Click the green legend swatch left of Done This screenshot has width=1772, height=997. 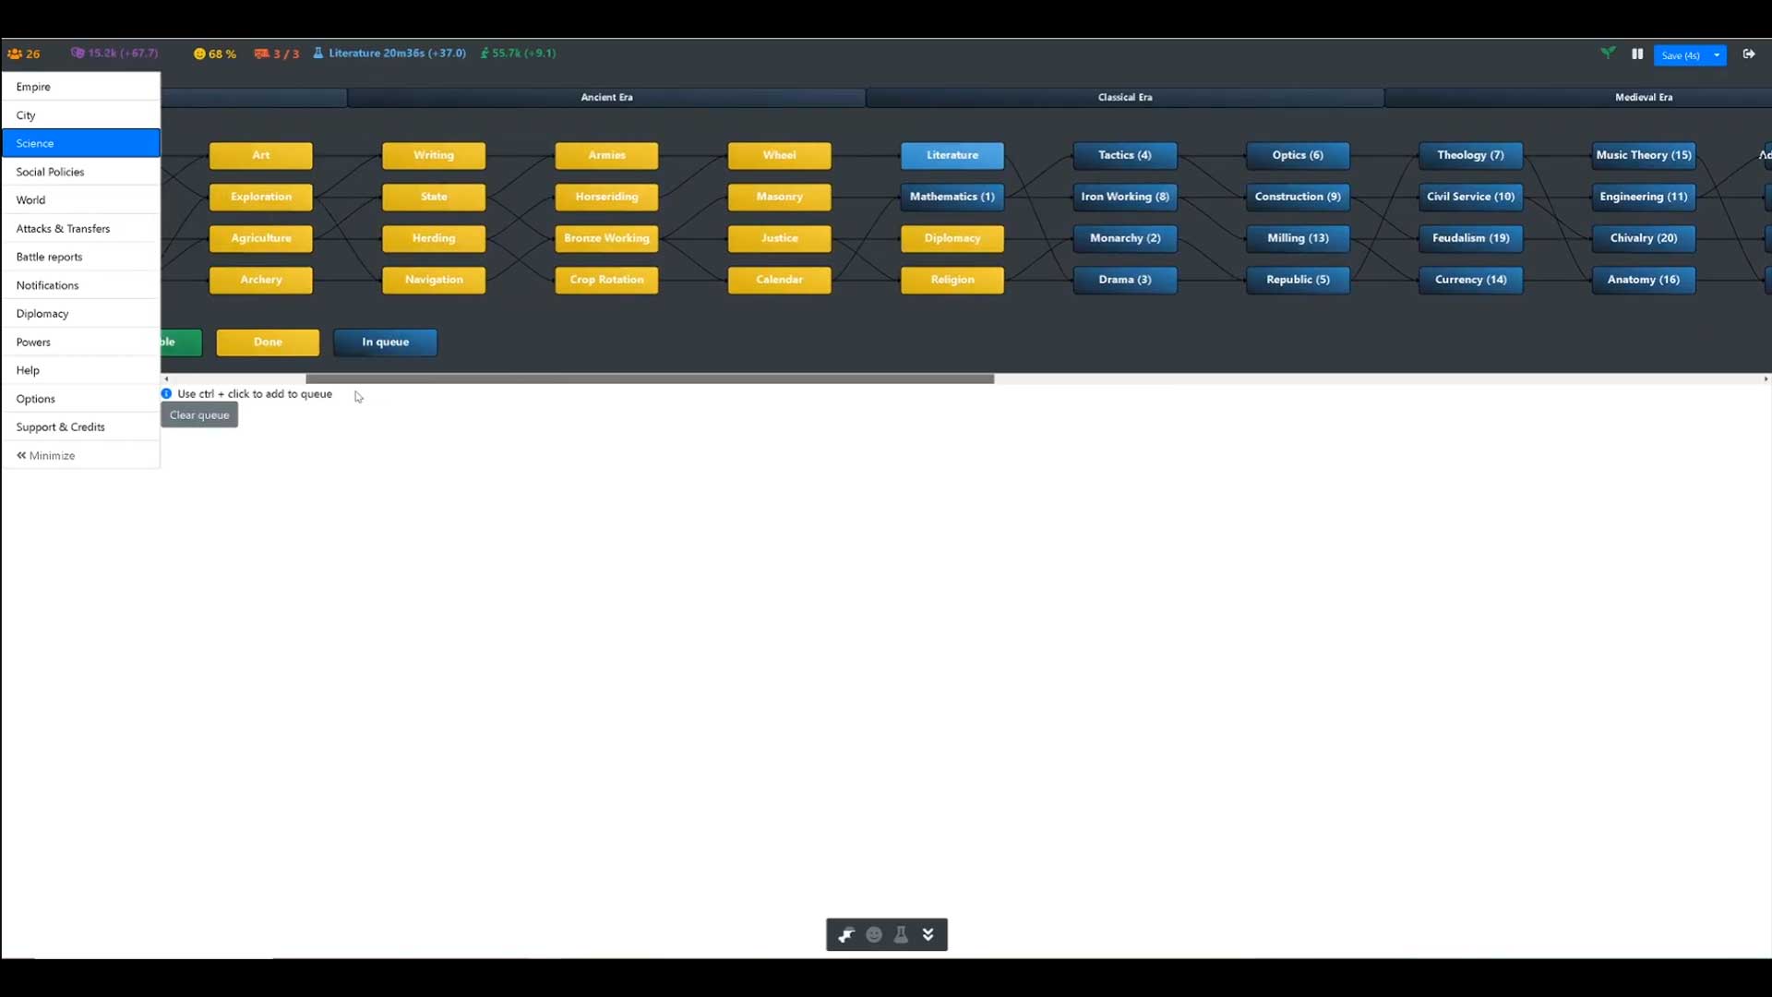coord(182,342)
